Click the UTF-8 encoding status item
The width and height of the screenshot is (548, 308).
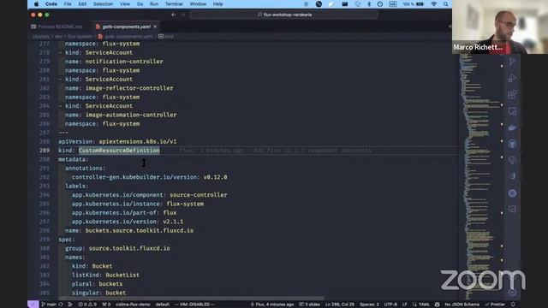pyautogui.click(x=390, y=305)
